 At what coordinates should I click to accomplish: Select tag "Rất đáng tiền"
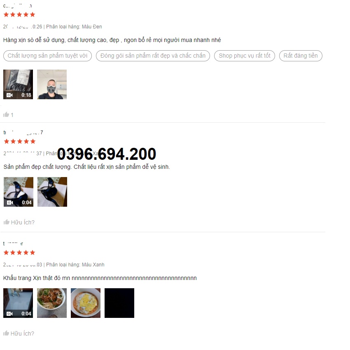tap(301, 56)
